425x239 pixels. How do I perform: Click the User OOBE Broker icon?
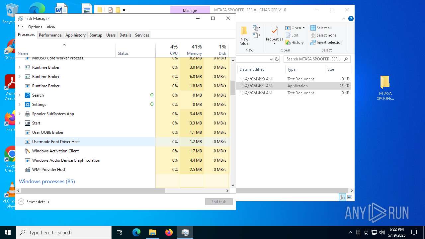[28, 132]
